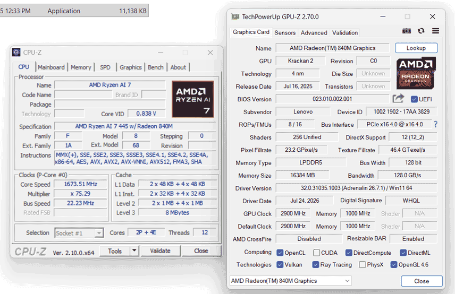Switch to the Sensors tab in GPU-Z

pyautogui.click(x=285, y=33)
